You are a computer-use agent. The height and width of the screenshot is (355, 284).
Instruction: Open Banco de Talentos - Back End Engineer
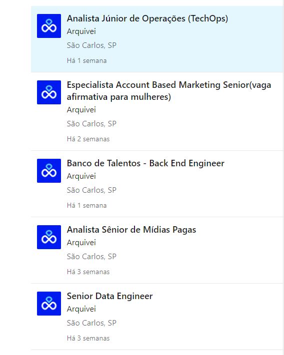click(145, 163)
